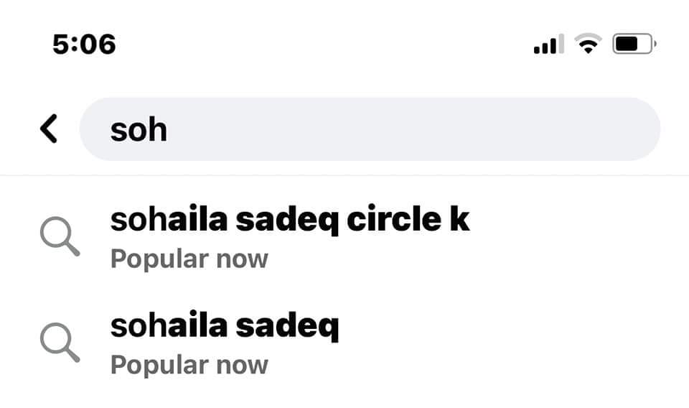Click 'Popular now' label under second suggestion
This screenshot has height=408, width=689.
click(x=189, y=364)
